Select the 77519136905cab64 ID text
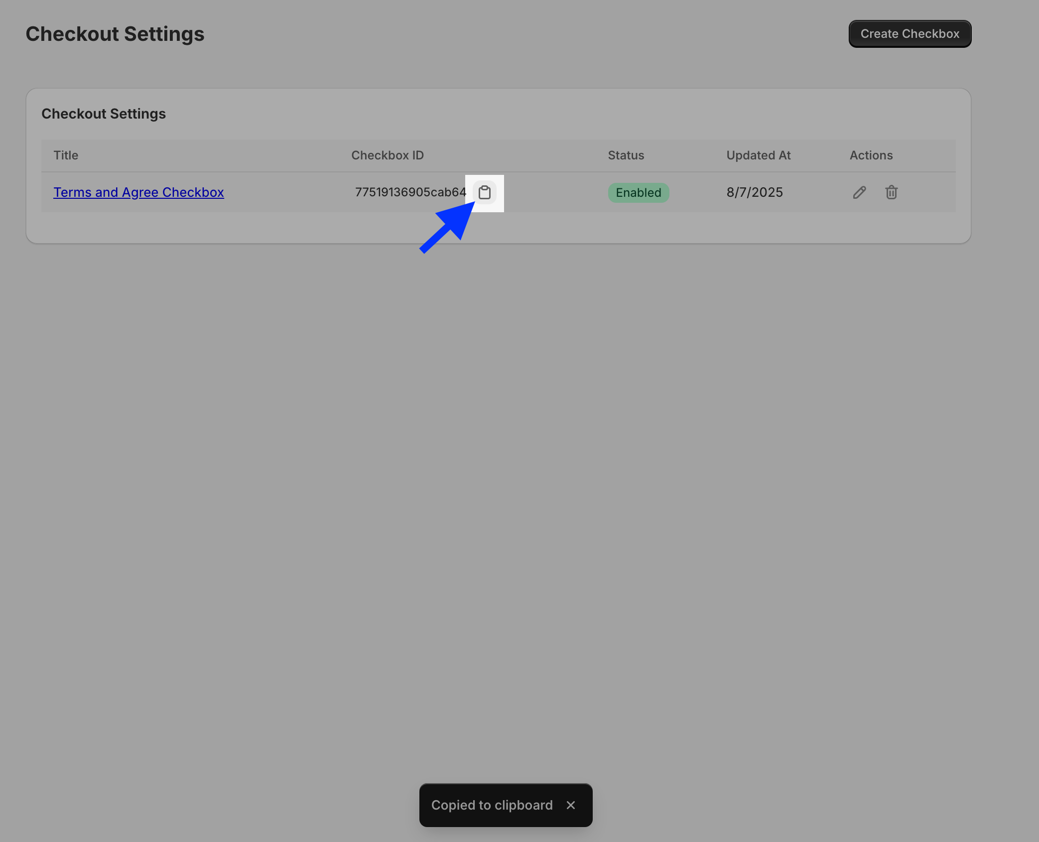The height and width of the screenshot is (842, 1039). tap(410, 192)
